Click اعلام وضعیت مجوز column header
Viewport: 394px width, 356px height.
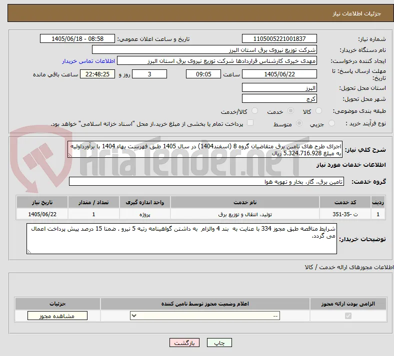click(205, 304)
